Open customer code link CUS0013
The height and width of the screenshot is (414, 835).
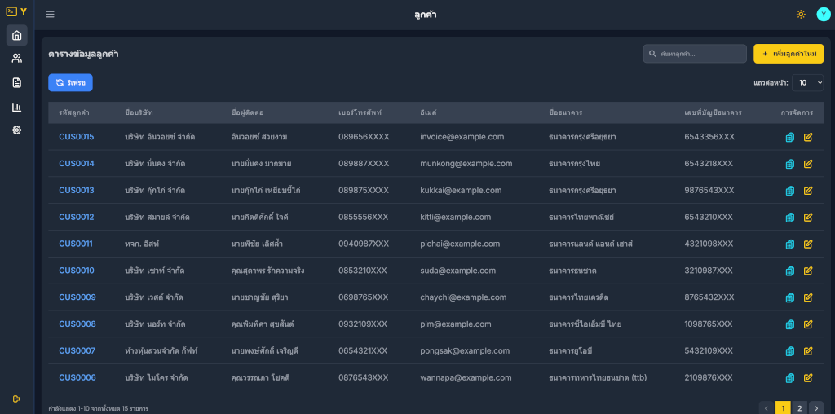[x=76, y=191]
